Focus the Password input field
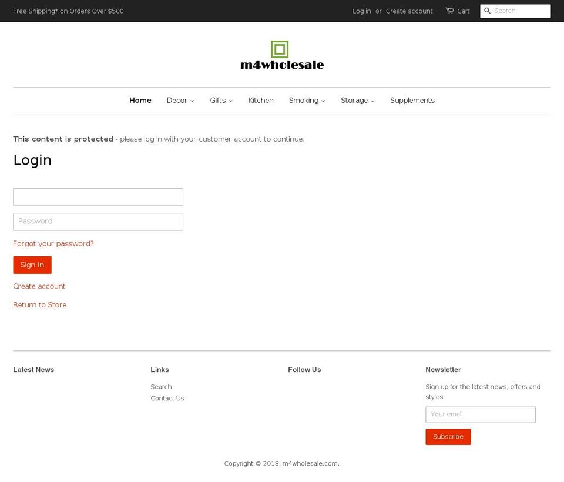 pos(98,221)
